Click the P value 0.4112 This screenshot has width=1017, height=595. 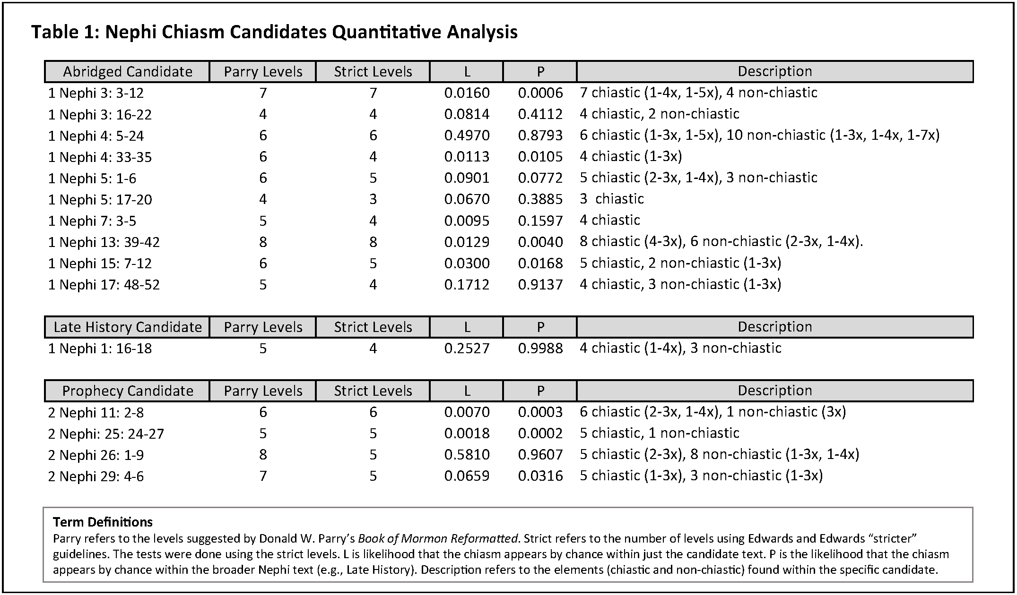pos(540,114)
